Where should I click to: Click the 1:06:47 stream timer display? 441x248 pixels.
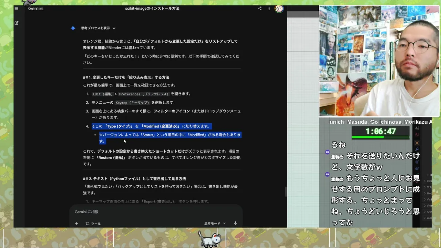(x=380, y=131)
